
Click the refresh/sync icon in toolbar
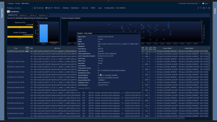[x=198, y=8]
